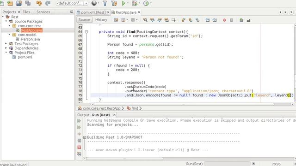Click the New Project icon in main toolbar
Screen dimensions: 296x166
[x=10, y=3]
